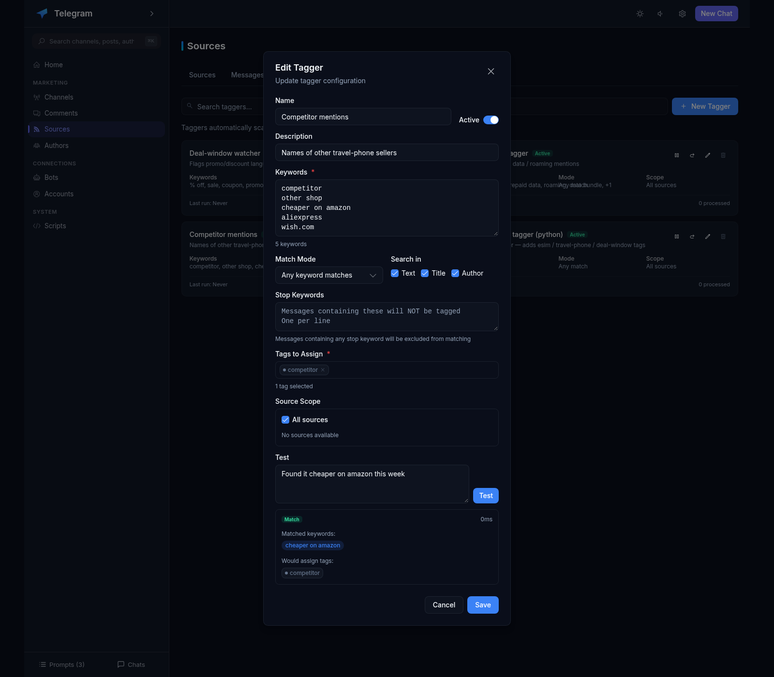Click the Test message textarea

tap(372, 484)
